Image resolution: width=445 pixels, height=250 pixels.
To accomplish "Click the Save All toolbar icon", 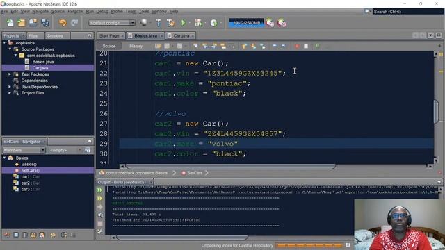I will (44, 23).
